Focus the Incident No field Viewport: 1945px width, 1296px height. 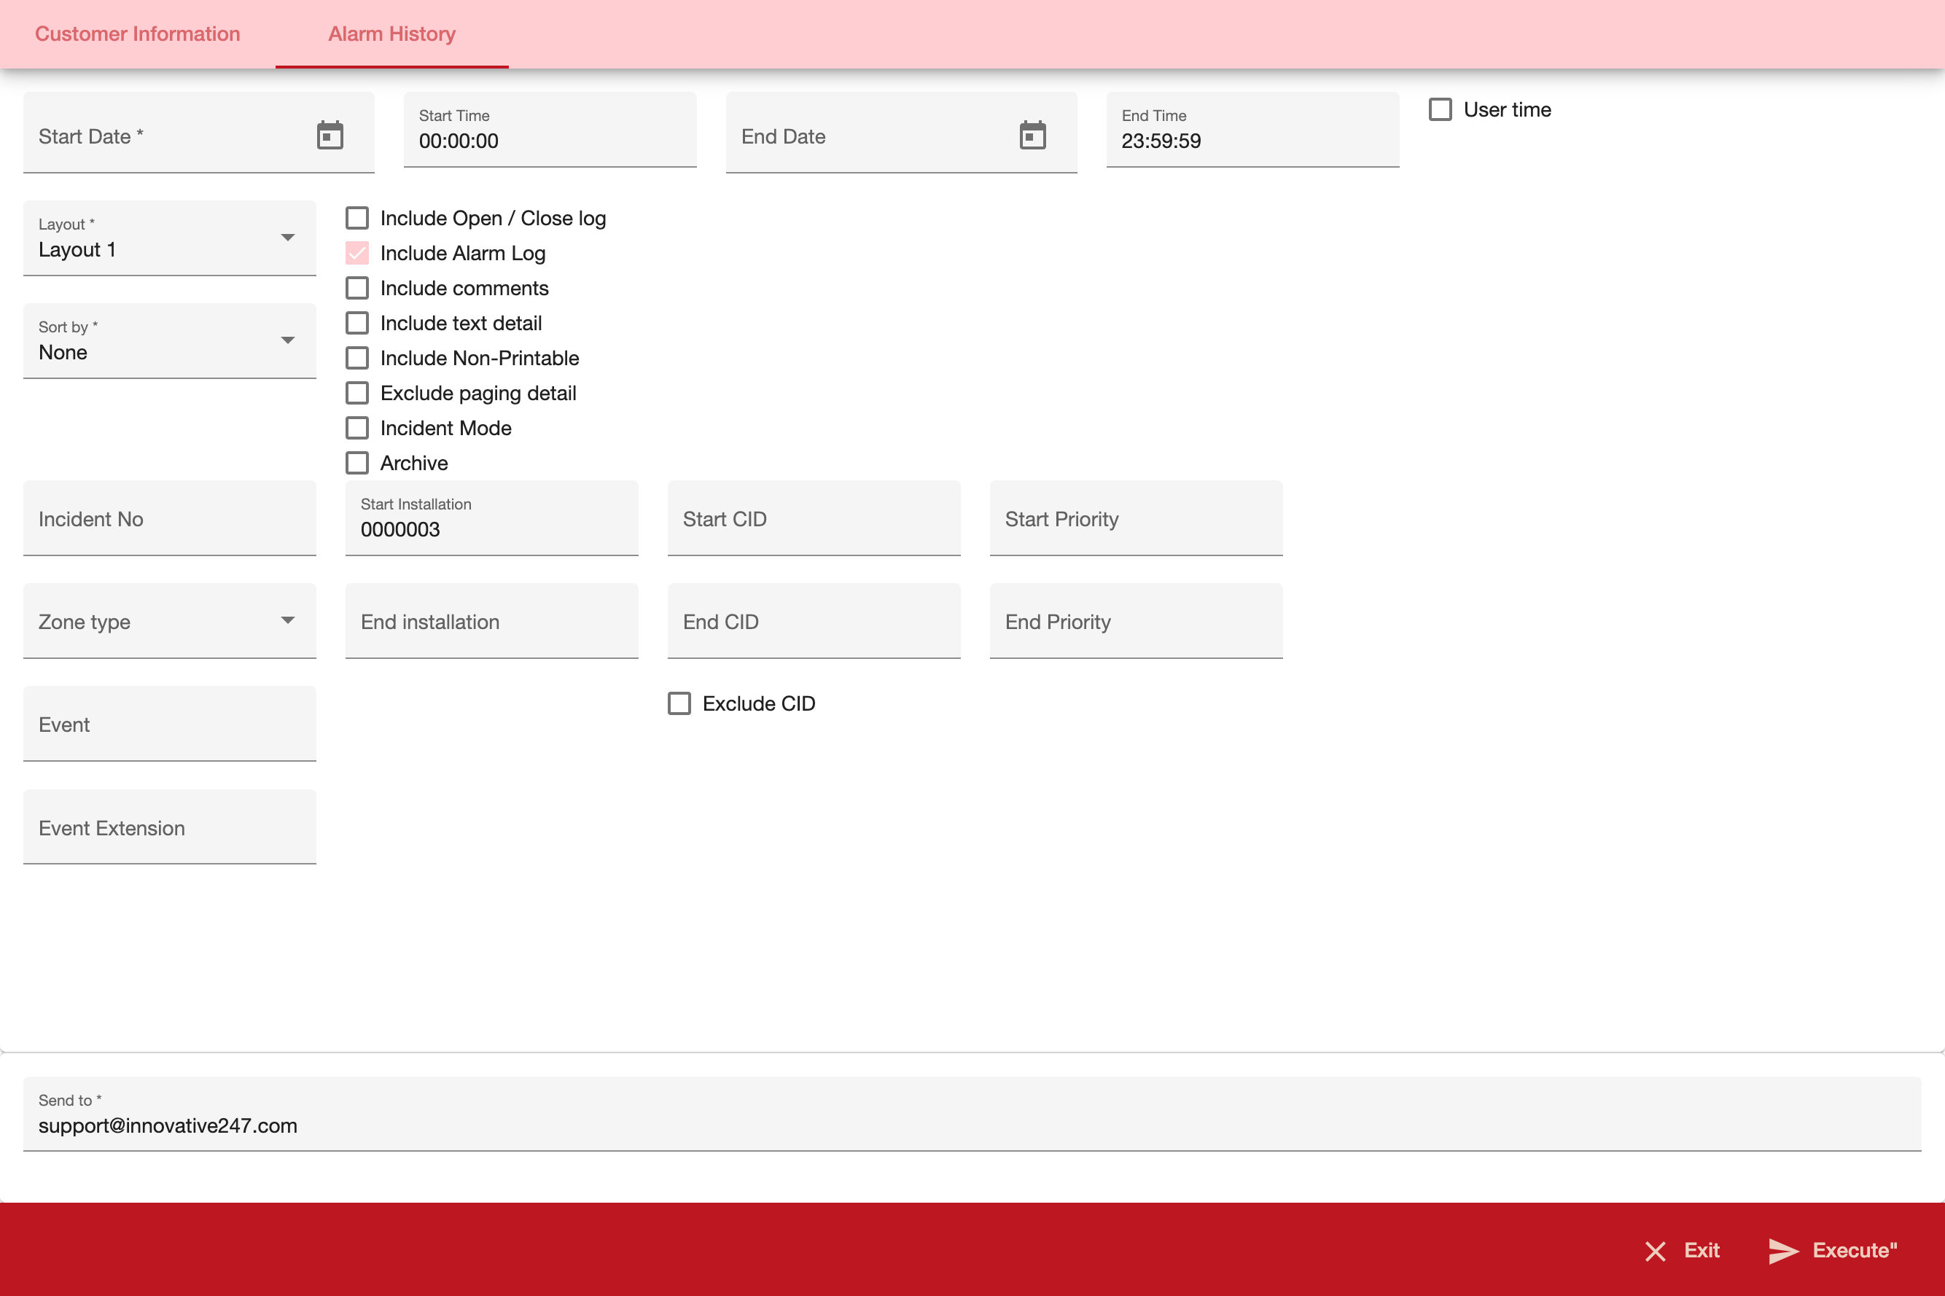169,518
